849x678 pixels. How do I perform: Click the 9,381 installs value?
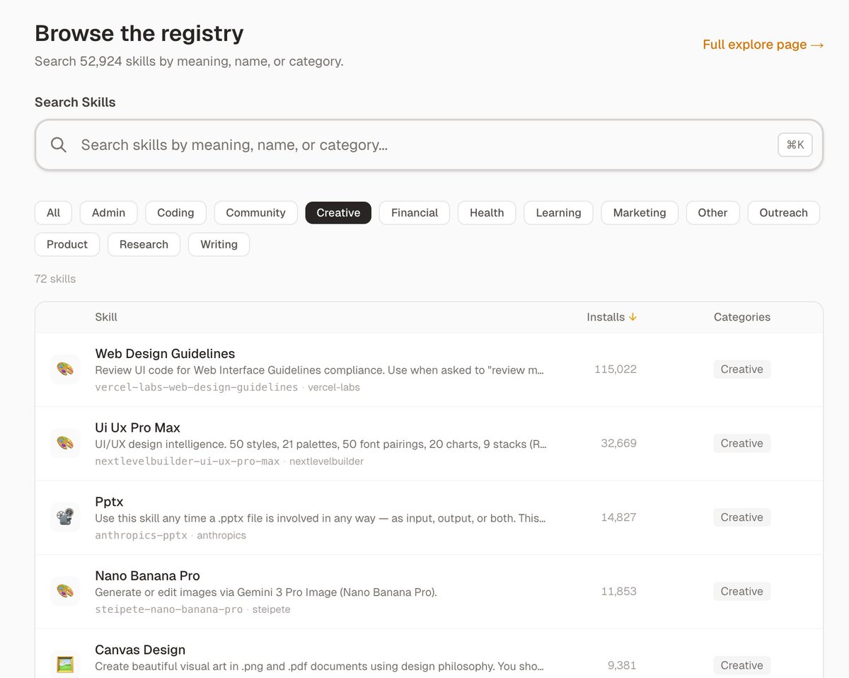[623, 665]
